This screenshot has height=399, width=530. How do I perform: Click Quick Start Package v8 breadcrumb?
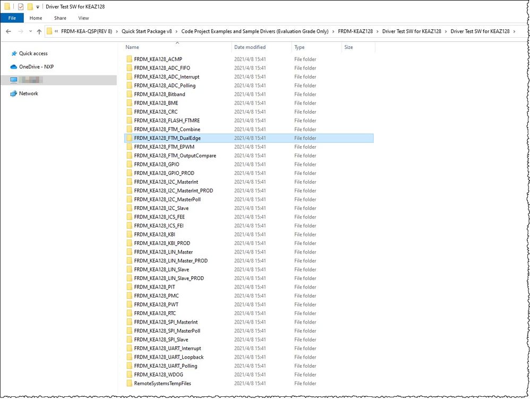click(x=147, y=31)
